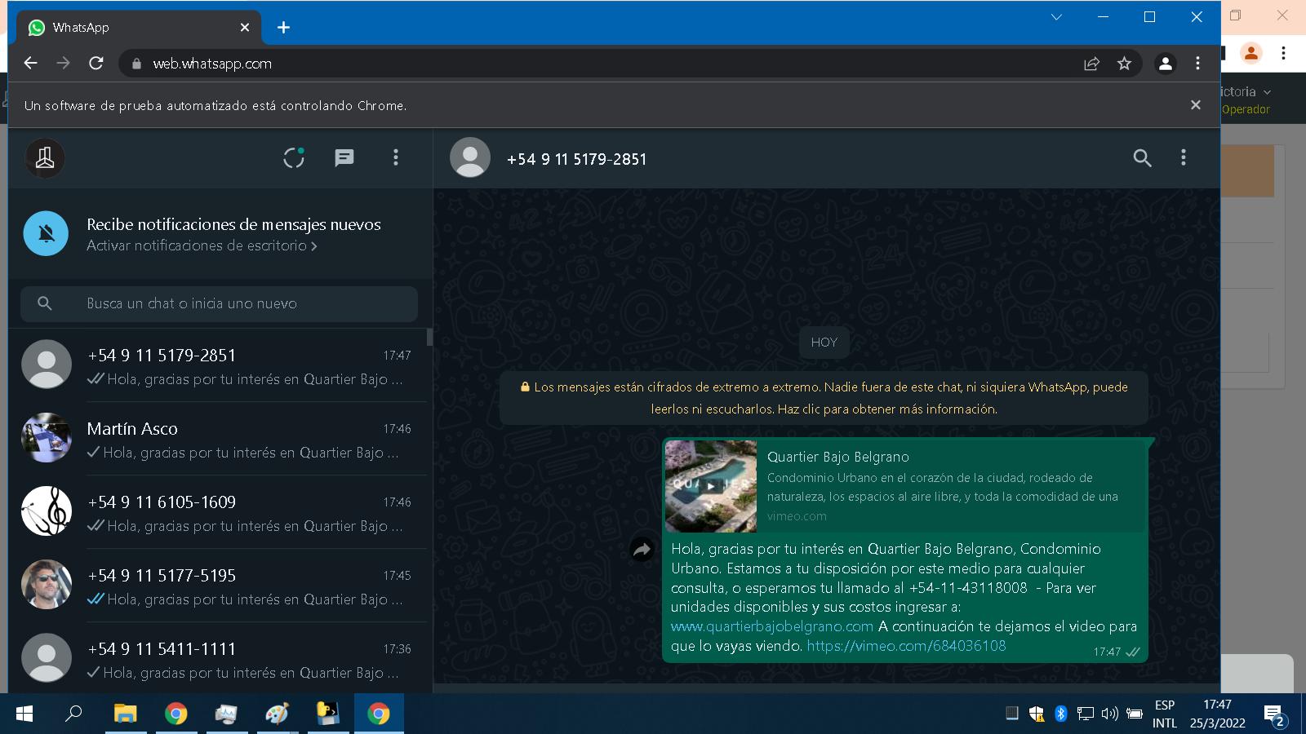The height and width of the screenshot is (734, 1306).
Task: Share this page from the address bar
Action: coord(1091,64)
